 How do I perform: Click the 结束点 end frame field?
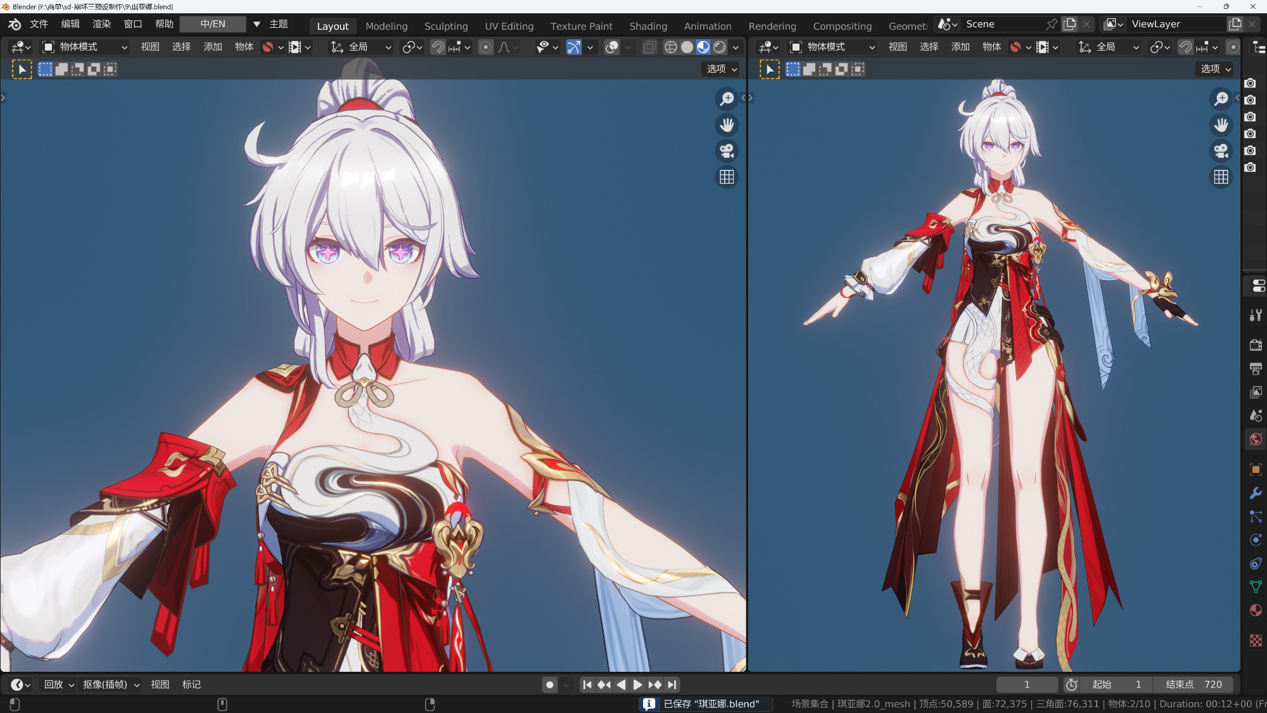(x=1194, y=684)
